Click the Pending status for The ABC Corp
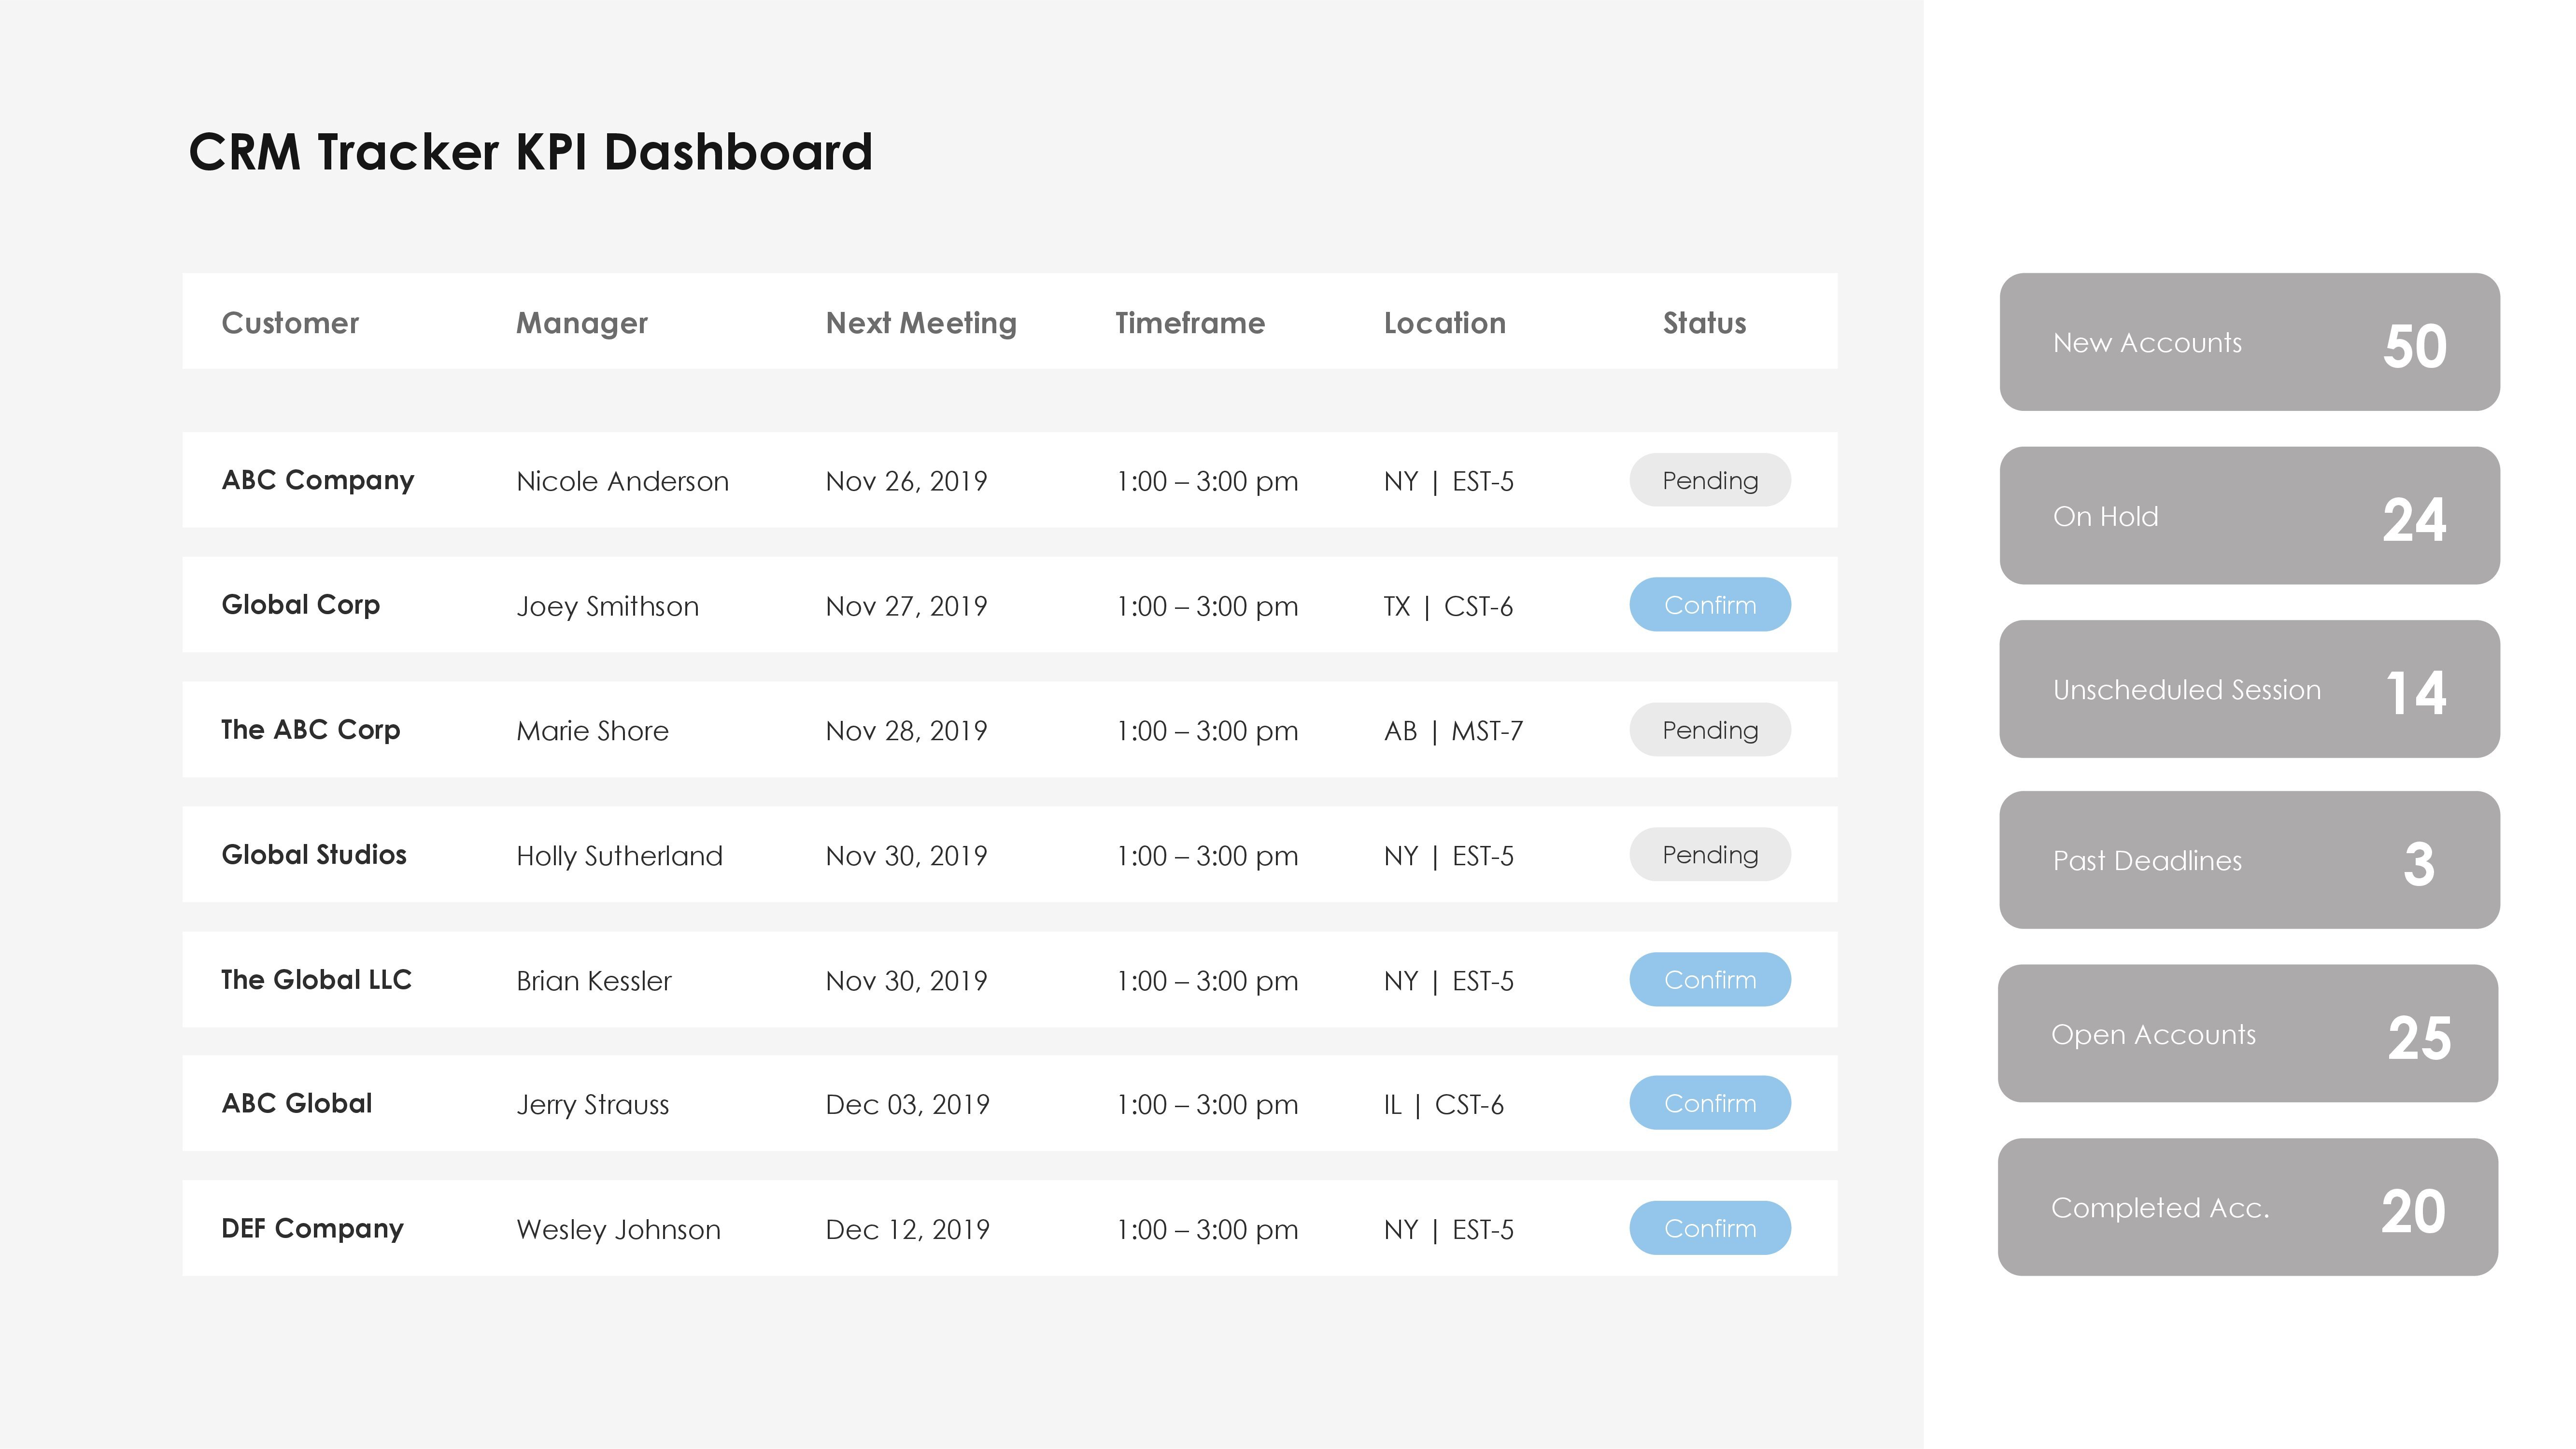 [1710, 729]
